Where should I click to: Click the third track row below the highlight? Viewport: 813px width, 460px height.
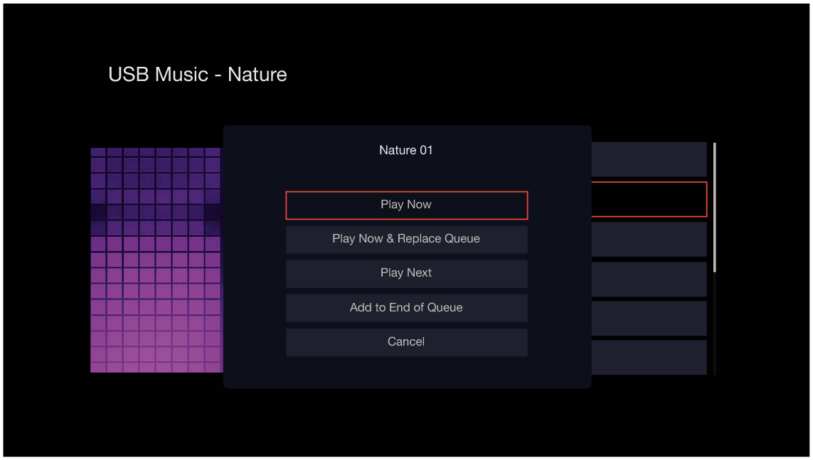click(651, 240)
